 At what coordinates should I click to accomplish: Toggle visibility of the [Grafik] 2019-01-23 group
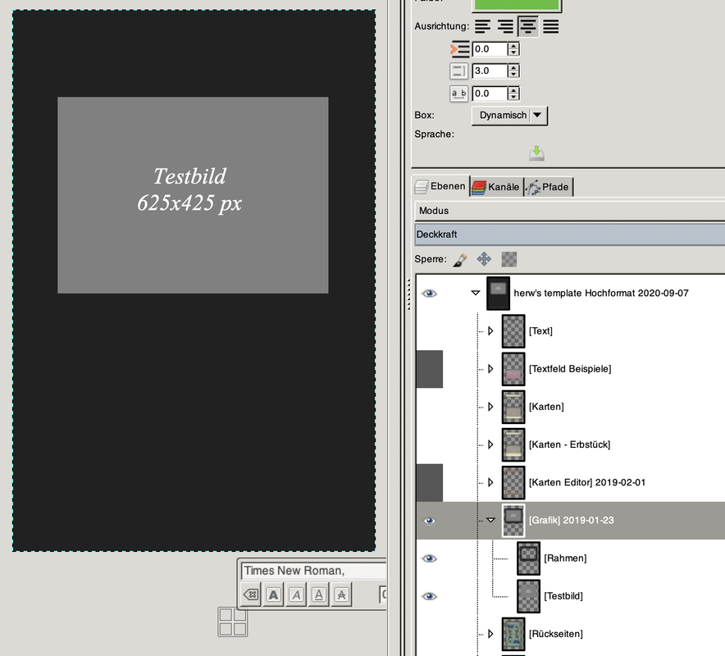(430, 521)
